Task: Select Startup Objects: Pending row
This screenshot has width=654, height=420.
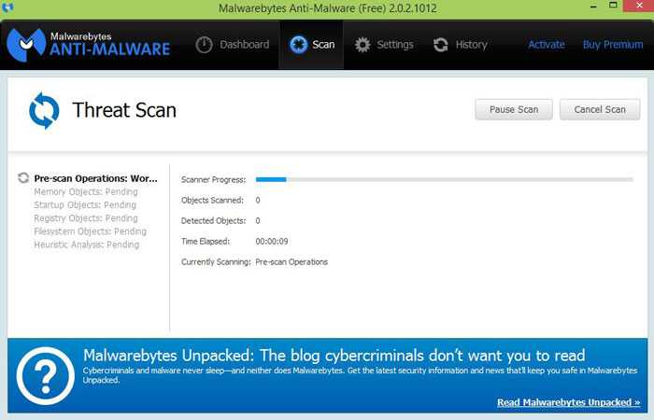Action: coord(85,205)
